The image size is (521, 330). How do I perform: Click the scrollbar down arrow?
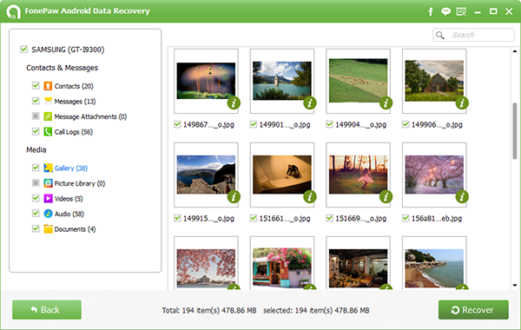coord(515,285)
